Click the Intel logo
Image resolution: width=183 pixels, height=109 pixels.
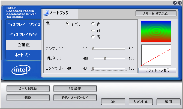pyautogui.click(x=21, y=70)
